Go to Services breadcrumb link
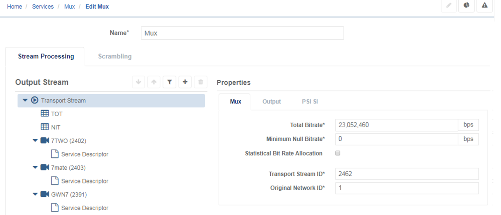This screenshot has width=501, height=215. pyautogui.click(x=43, y=7)
